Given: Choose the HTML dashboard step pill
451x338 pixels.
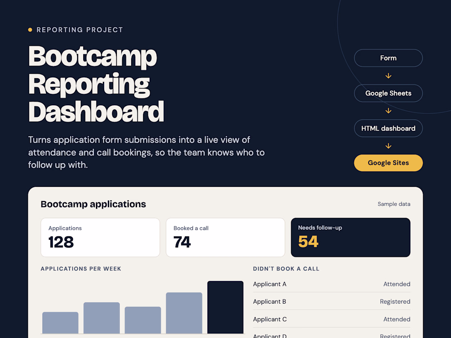Looking at the screenshot, I should pyautogui.click(x=388, y=128).
